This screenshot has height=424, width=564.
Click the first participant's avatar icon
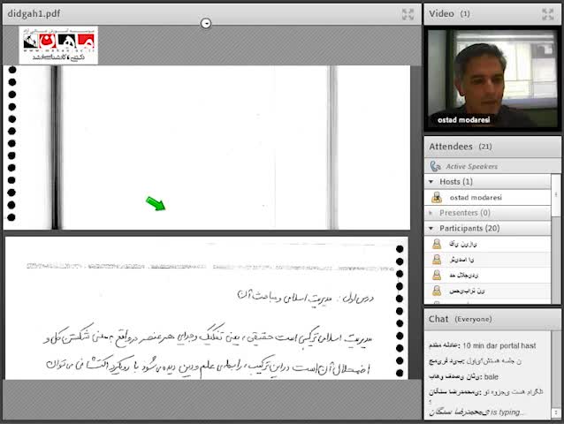click(437, 243)
